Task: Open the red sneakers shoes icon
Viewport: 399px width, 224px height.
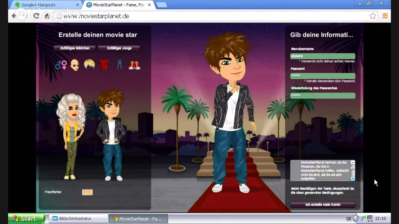Action: pos(135,65)
